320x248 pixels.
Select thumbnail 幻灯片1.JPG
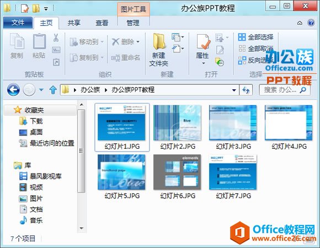point(122,127)
